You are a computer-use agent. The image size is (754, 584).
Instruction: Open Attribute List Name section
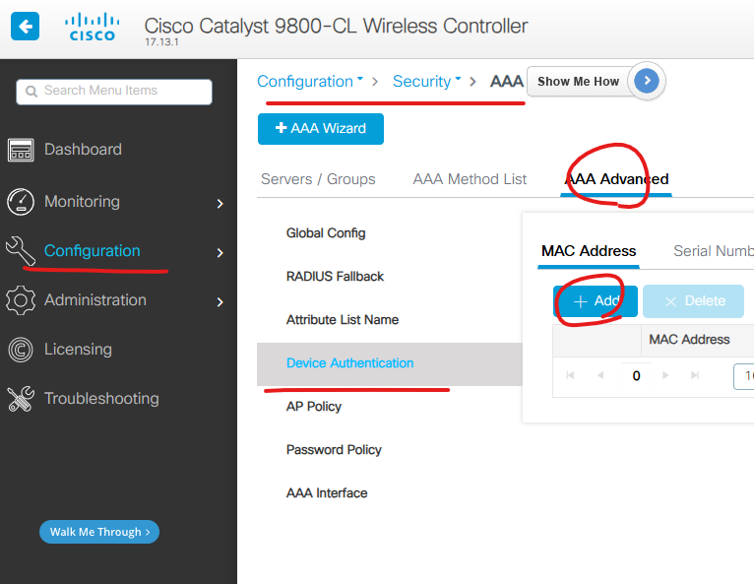coord(343,320)
